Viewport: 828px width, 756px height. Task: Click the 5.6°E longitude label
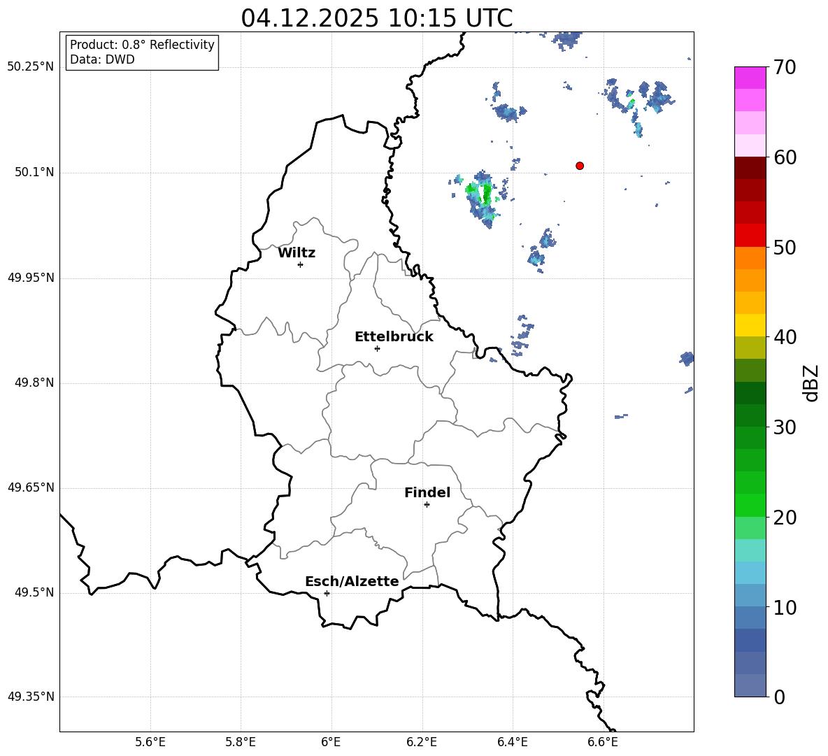tap(150, 742)
